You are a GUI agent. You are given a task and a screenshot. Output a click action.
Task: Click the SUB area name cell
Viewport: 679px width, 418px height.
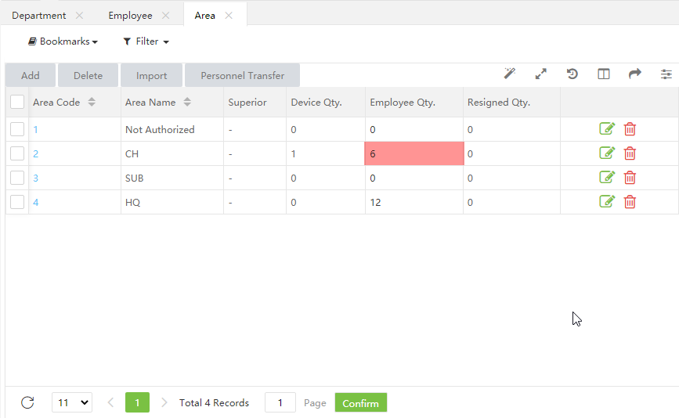[x=172, y=178]
